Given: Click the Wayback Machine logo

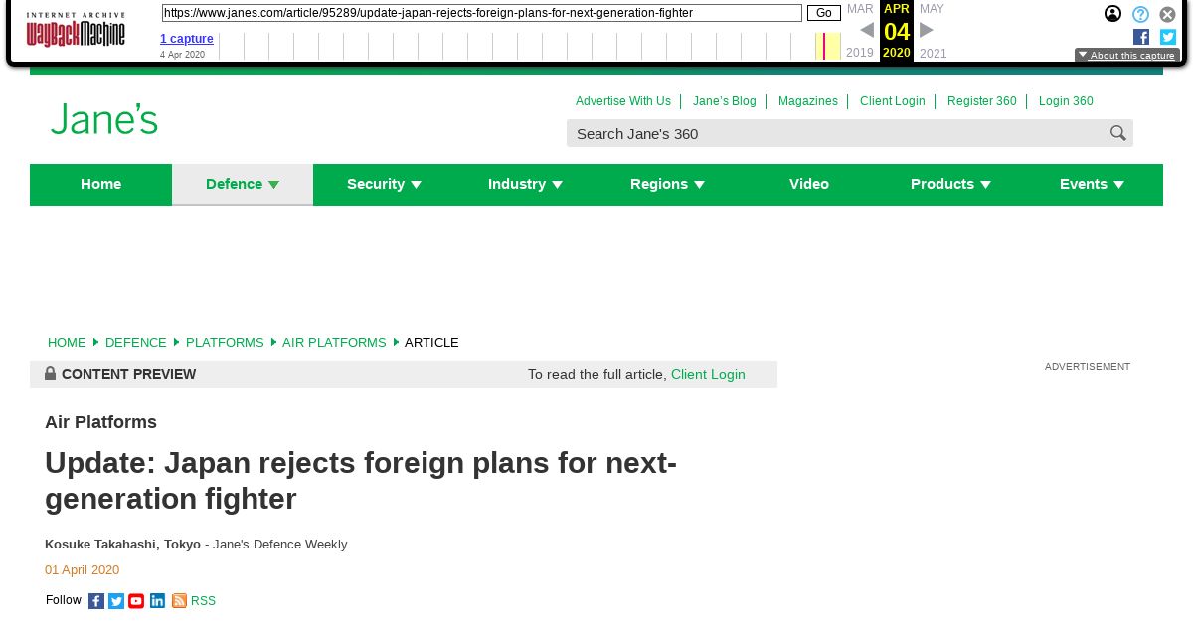Looking at the screenshot, I should tap(76, 30).
